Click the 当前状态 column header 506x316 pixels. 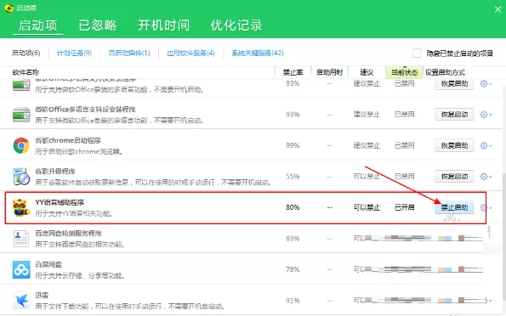pyautogui.click(x=404, y=72)
